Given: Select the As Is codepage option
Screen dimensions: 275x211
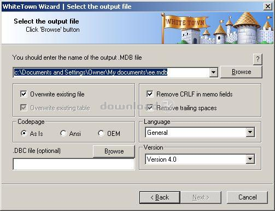Looking at the screenshot, I should coord(24,133).
